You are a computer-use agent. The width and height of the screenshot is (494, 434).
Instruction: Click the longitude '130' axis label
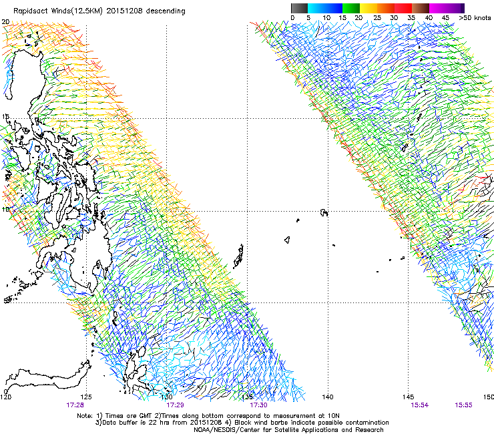pyautogui.click(x=167, y=397)
